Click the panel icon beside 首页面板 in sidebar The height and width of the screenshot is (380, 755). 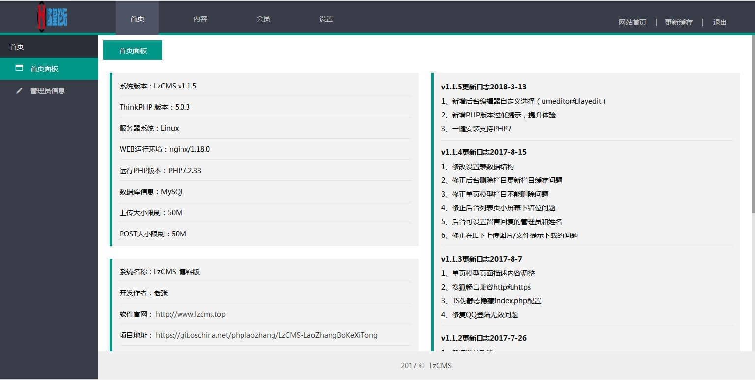(x=19, y=68)
